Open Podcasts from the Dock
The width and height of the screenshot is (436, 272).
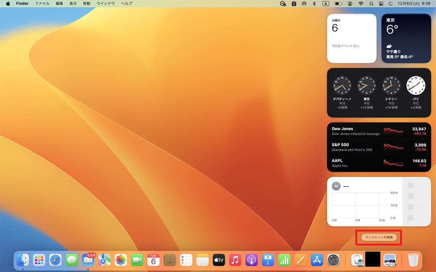[x=251, y=260]
